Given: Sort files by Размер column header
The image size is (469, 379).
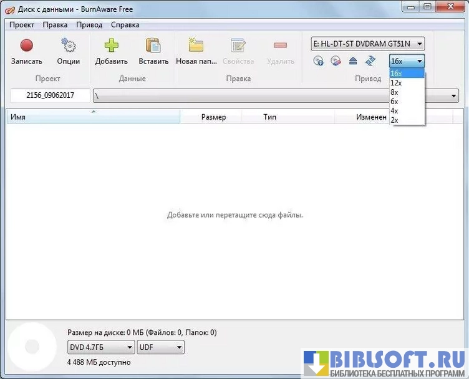Looking at the screenshot, I should [x=213, y=117].
